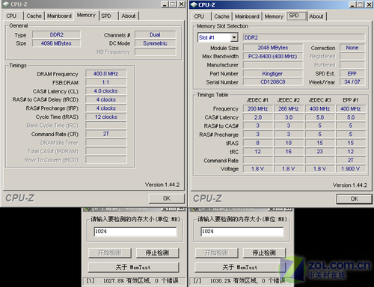Viewport: 374px width, 287px height.
Task: Expand the Slot #1 dropdown arrow
Action: [x=234, y=37]
